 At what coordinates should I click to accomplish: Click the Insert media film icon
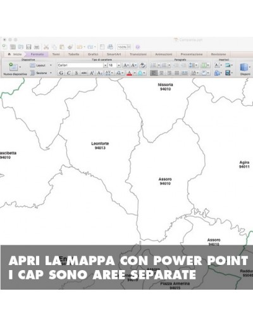pyautogui.click(x=228, y=73)
